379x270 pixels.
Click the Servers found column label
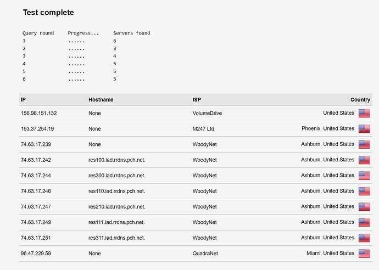point(131,33)
